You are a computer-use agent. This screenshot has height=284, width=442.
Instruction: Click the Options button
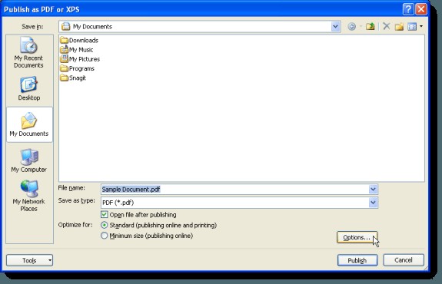coord(357,237)
